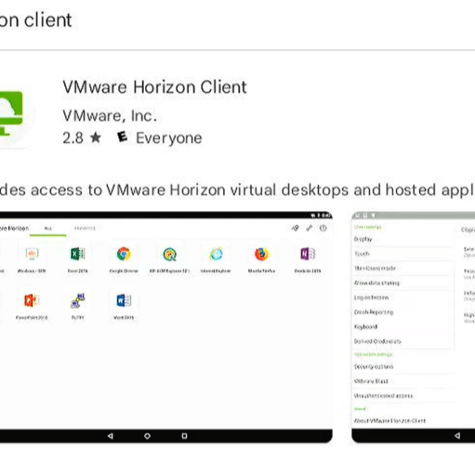Switch to the FAVORITES tab in screenshot
Screen dimensions: 475x475
point(84,228)
